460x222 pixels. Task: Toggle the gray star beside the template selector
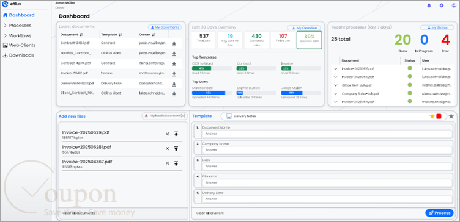tap(451, 116)
